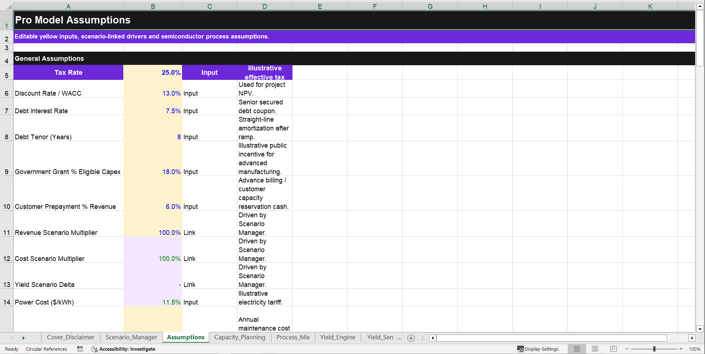
Task: Open zoom dialog via 100% level
Action: coord(694,349)
